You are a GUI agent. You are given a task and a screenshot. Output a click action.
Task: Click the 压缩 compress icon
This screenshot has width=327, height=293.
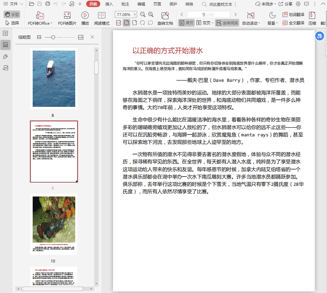click(312, 18)
